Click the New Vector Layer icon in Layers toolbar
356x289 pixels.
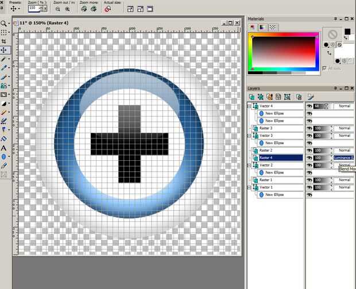pyautogui.click(x=261, y=97)
